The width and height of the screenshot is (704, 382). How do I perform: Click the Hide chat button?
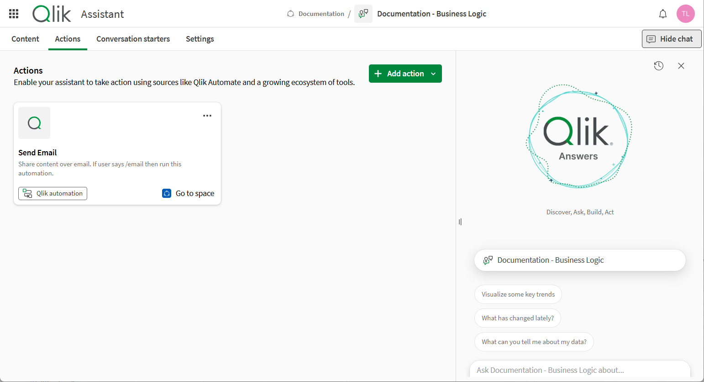point(672,39)
